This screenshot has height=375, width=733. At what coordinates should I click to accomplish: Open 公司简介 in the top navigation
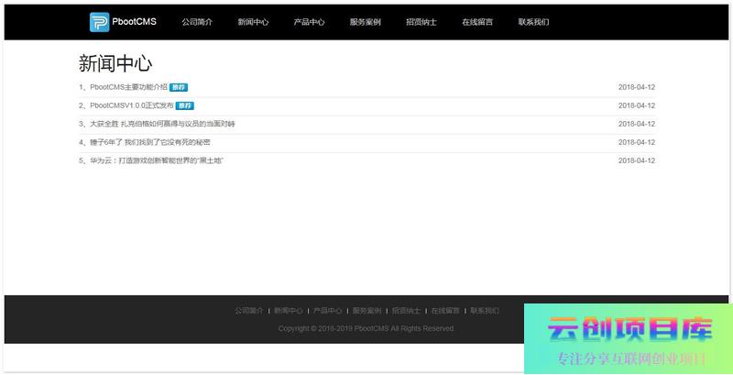coord(197,22)
